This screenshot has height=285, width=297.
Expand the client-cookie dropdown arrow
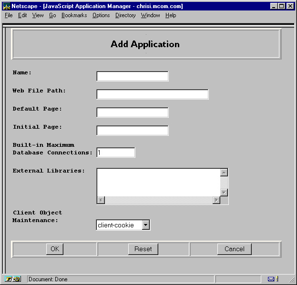point(146,225)
